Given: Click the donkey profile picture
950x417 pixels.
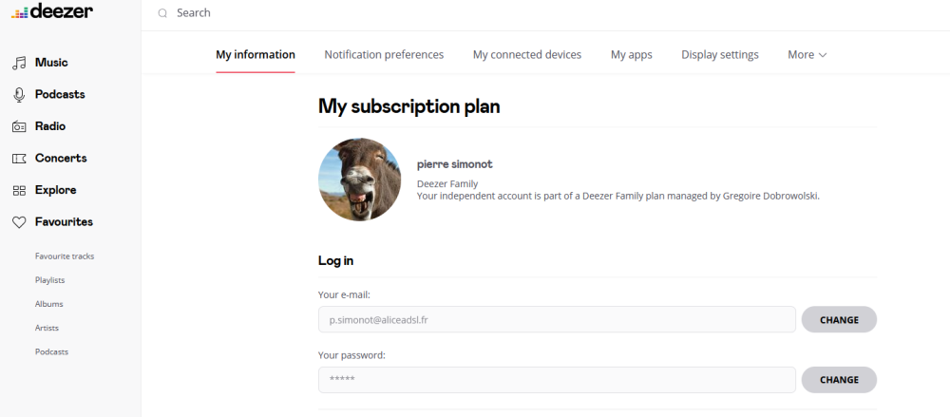Looking at the screenshot, I should point(359,180).
